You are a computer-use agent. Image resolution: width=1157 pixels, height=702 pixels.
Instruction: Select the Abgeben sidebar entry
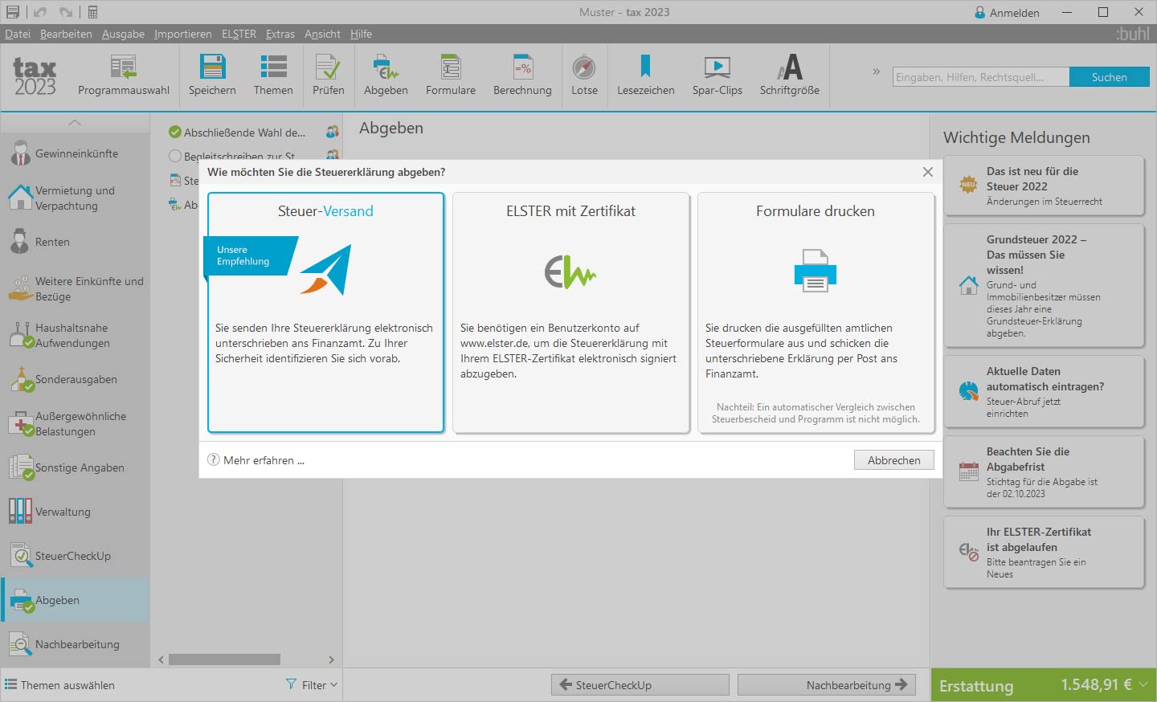click(75, 600)
